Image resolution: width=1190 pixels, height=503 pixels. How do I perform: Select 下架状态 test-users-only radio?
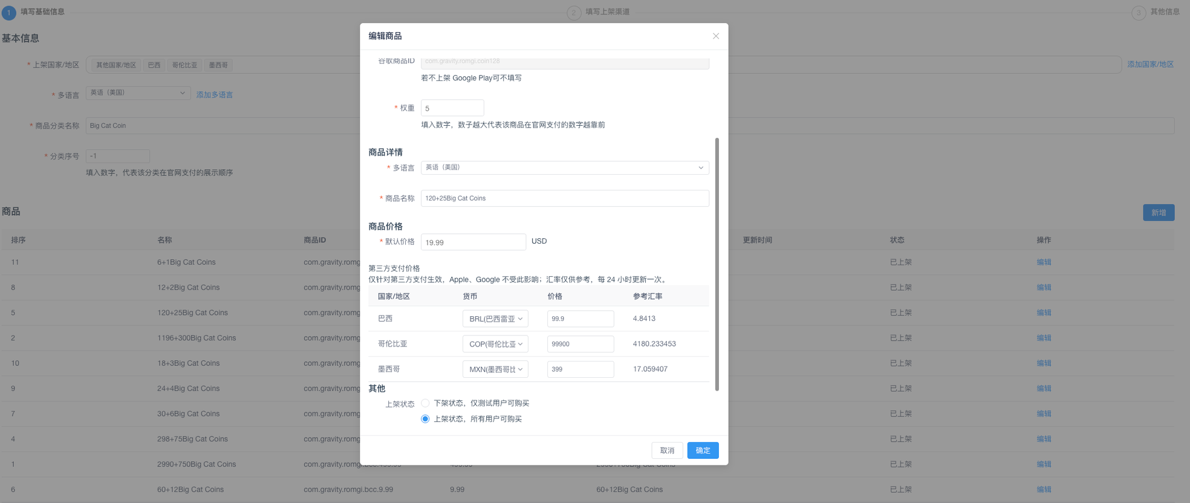[425, 403]
